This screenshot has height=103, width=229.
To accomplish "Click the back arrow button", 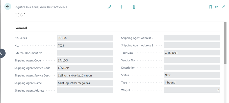I will [x=8, y=7].
